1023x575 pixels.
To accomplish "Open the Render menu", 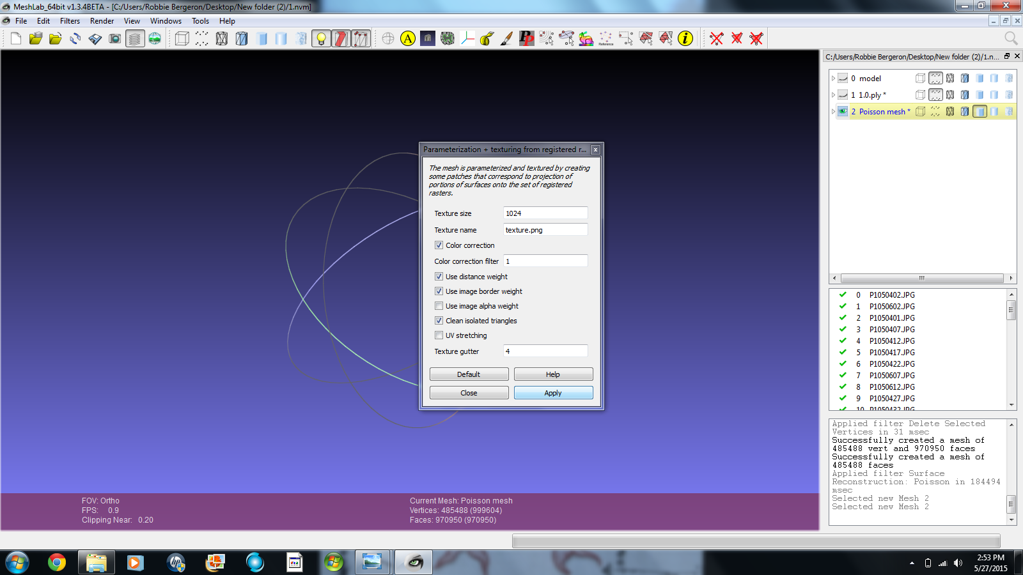I will pos(102,21).
